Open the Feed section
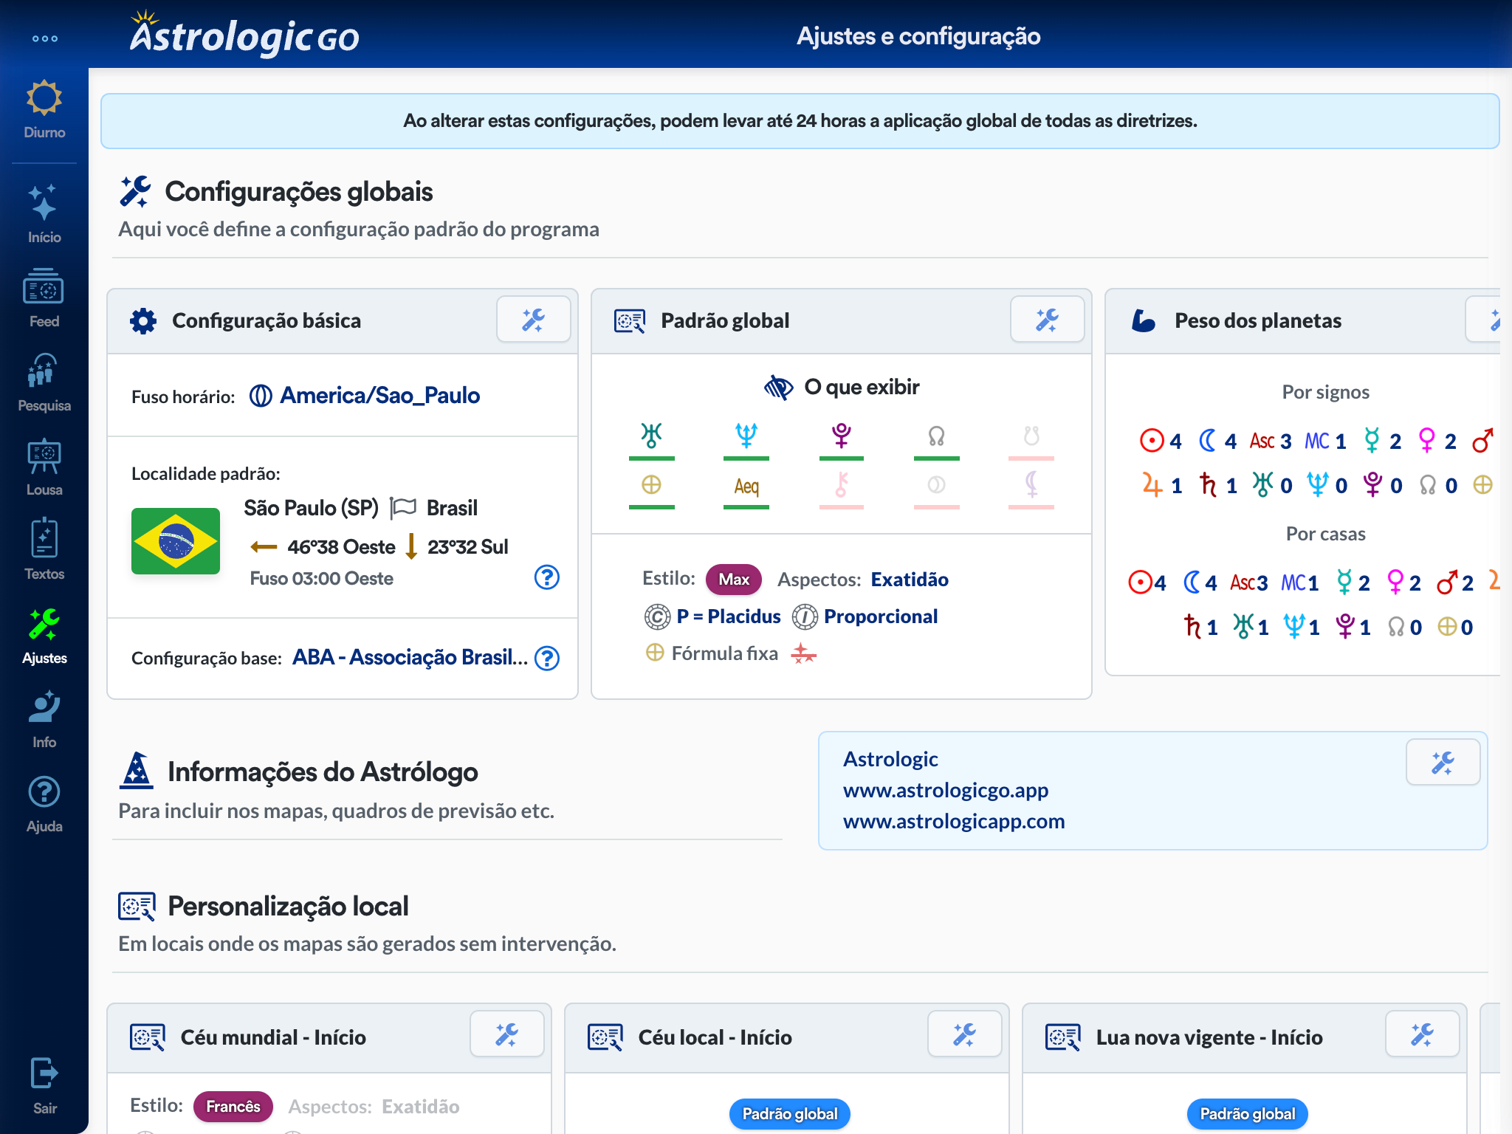The height and width of the screenshot is (1134, 1512). tap(44, 298)
